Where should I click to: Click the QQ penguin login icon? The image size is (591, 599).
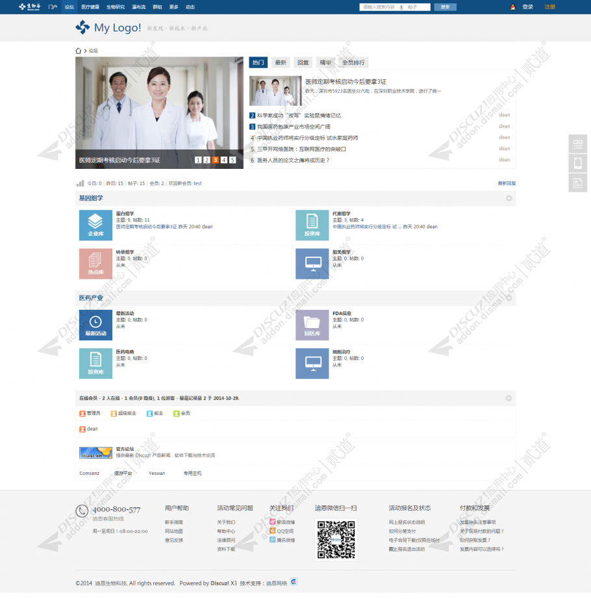(x=512, y=7)
